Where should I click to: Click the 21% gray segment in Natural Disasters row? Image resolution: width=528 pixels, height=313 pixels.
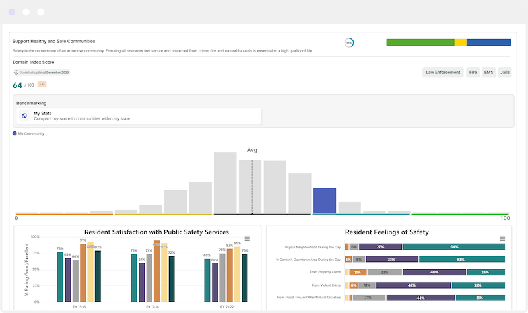point(369,298)
